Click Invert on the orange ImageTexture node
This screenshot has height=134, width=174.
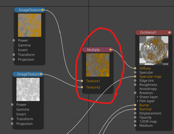(23, 50)
